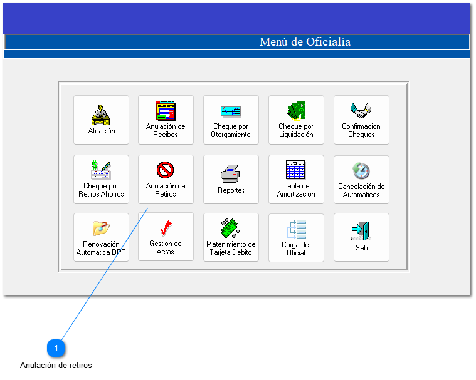Select the Anulación de Retiros button
Screen dimensions: 476x380
166,179
